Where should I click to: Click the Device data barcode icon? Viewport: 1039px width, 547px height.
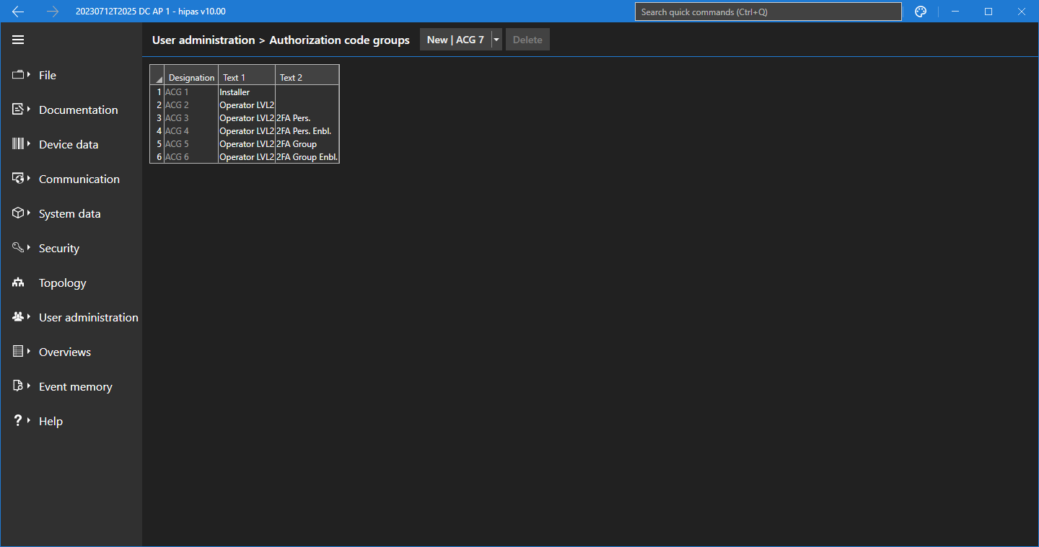18,144
